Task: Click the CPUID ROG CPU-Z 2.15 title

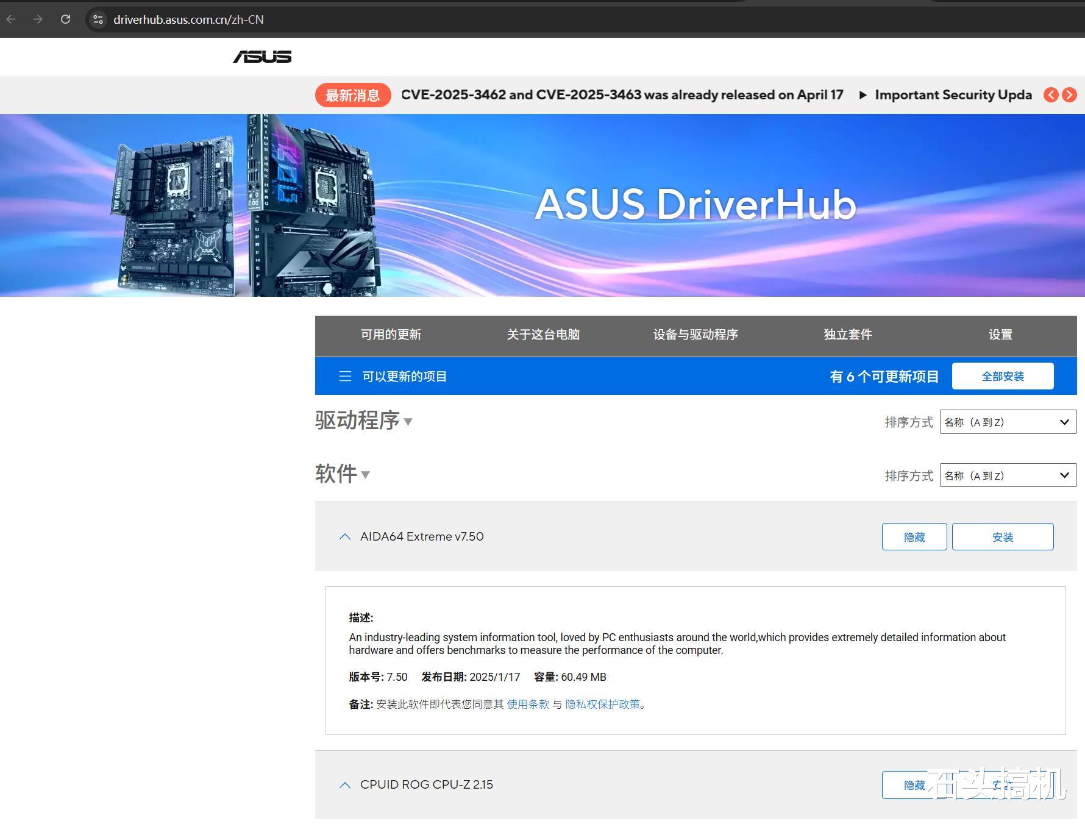Action: [427, 785]
